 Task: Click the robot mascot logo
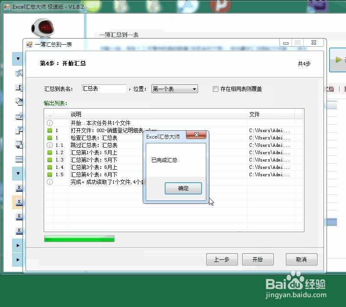tap(43, 28)
